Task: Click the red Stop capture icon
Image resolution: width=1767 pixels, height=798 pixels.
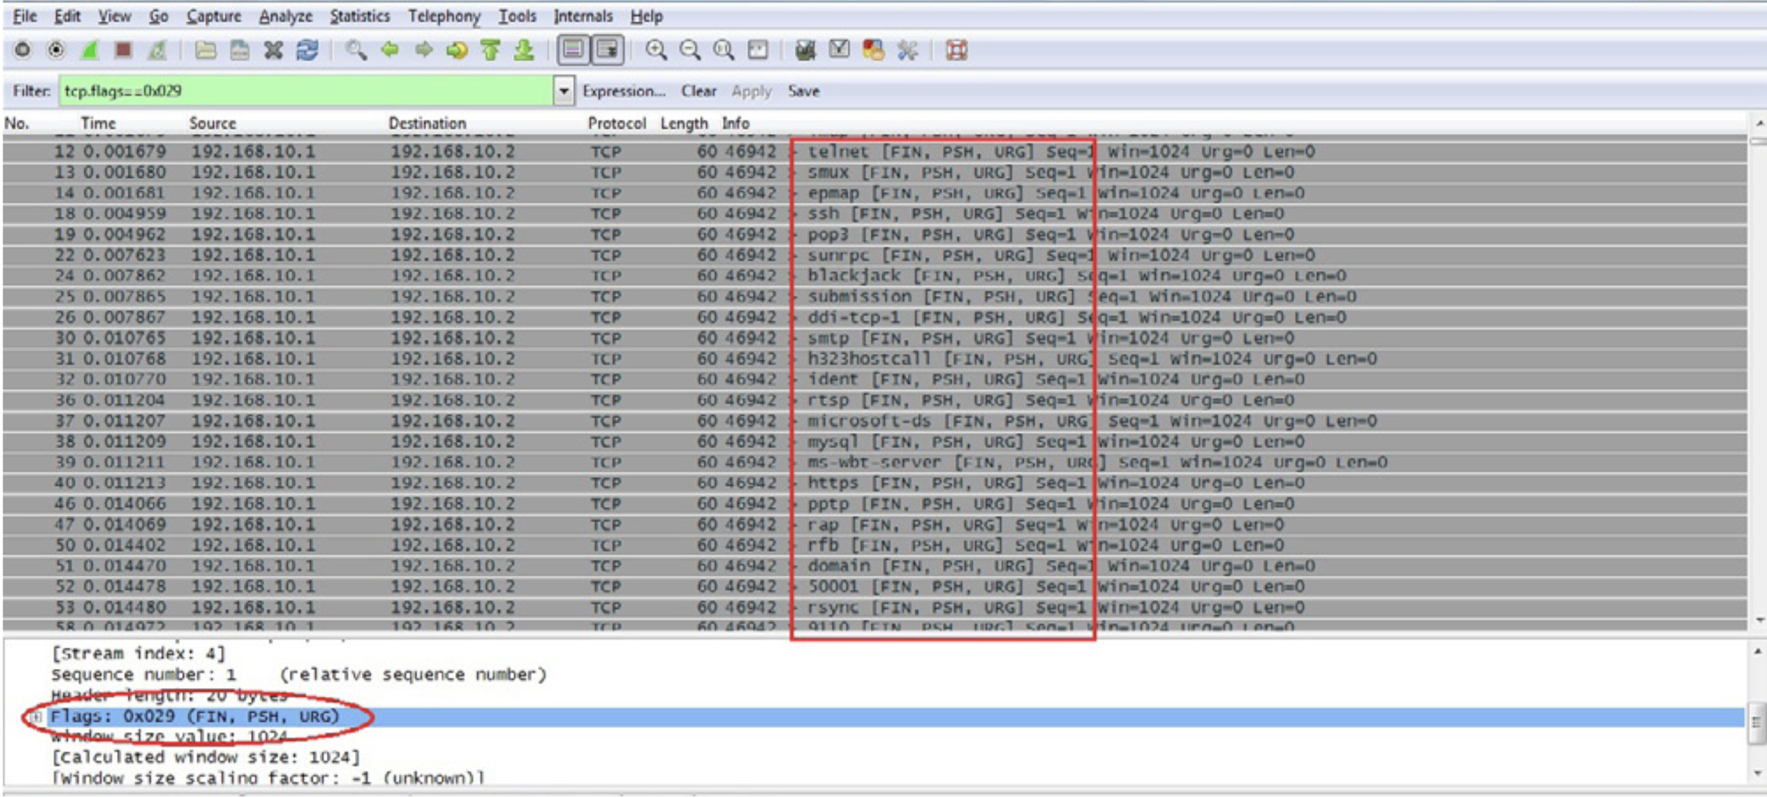Action: (x=123, y=50)
